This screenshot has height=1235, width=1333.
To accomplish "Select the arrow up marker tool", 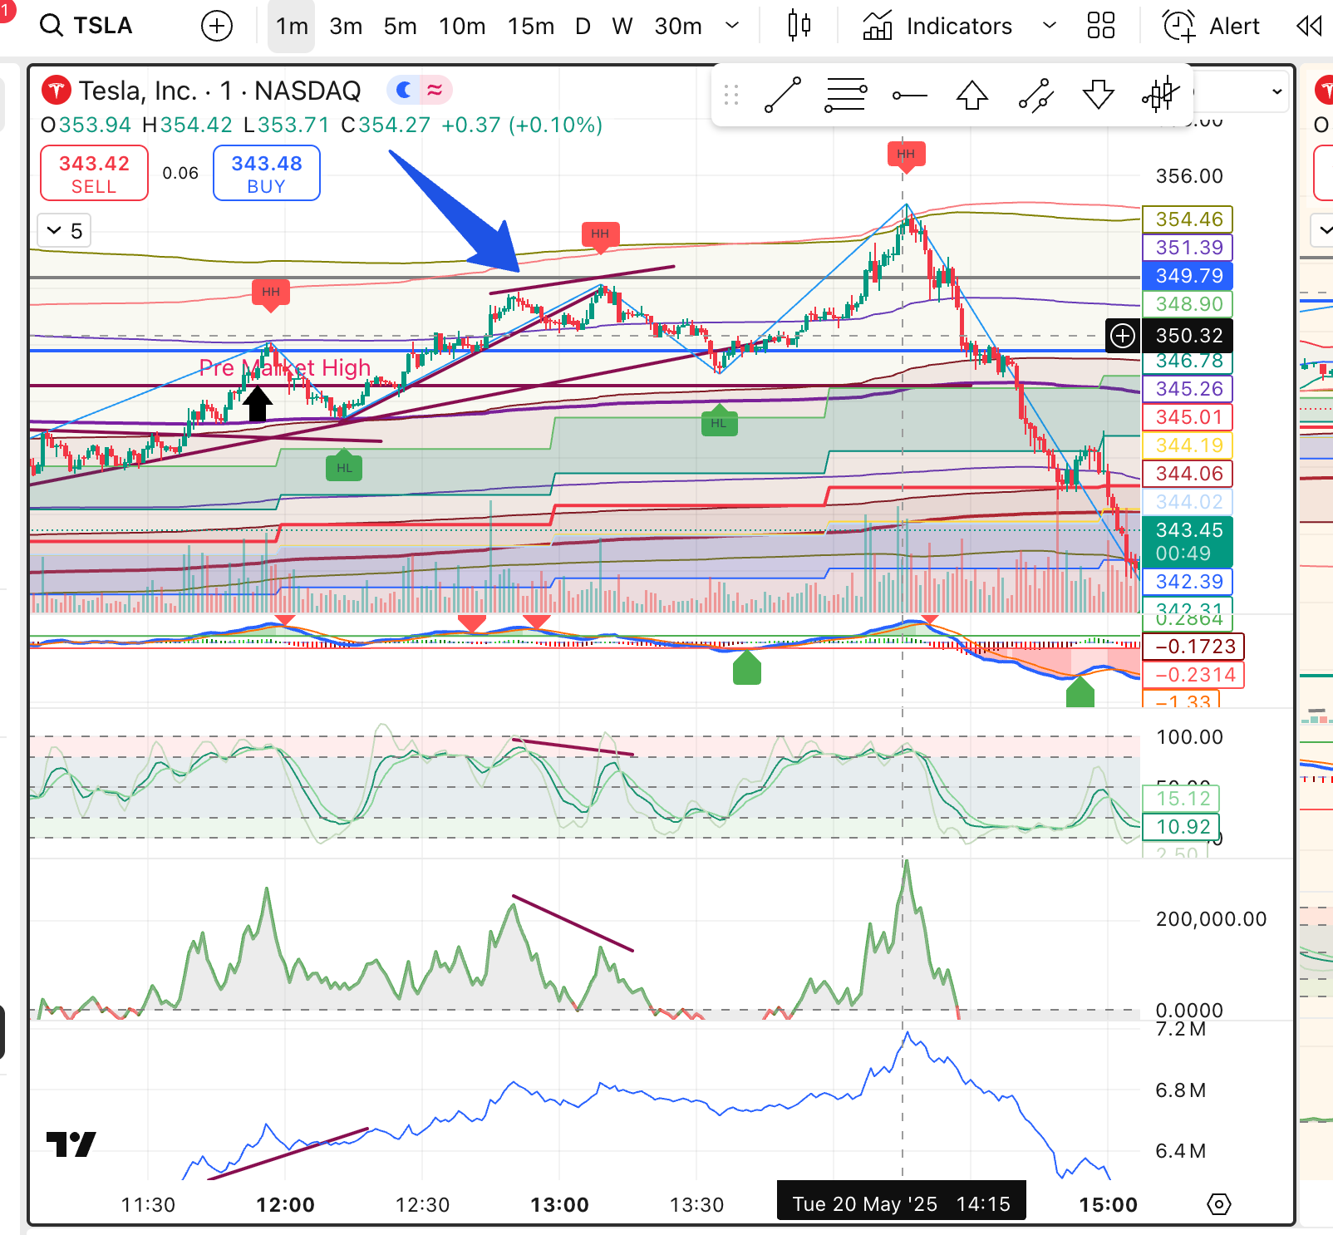I will coord(971,96).
